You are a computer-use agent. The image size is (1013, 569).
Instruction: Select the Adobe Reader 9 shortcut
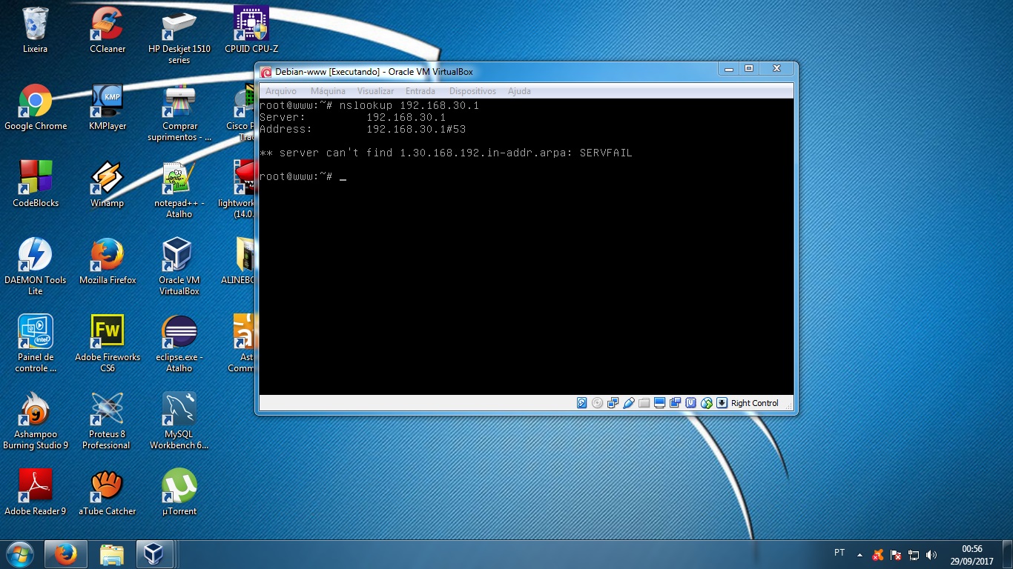(x=36, y=493)
